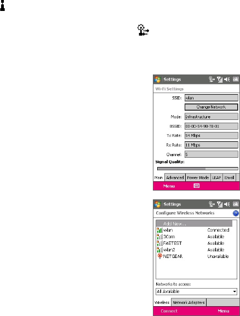Open the Power Mode tab
This screenshot has width=240, height=316.
tap(198, 177)
